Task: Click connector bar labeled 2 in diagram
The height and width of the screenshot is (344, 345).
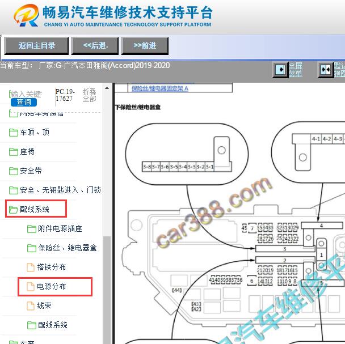Action: click(x=285, y=260)
